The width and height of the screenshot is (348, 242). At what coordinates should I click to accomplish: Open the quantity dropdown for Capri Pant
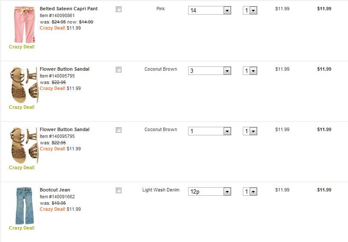pyautogui.click(x=250, y=10)
